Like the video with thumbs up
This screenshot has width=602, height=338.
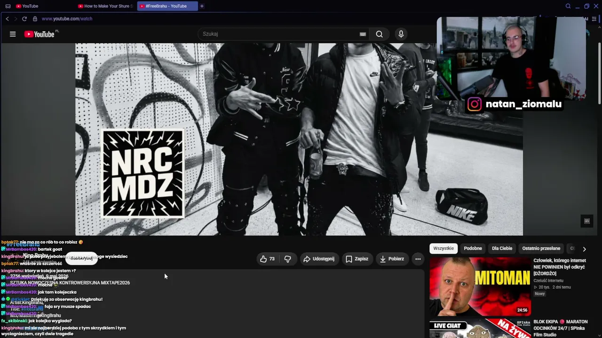(x=267, y=259)
